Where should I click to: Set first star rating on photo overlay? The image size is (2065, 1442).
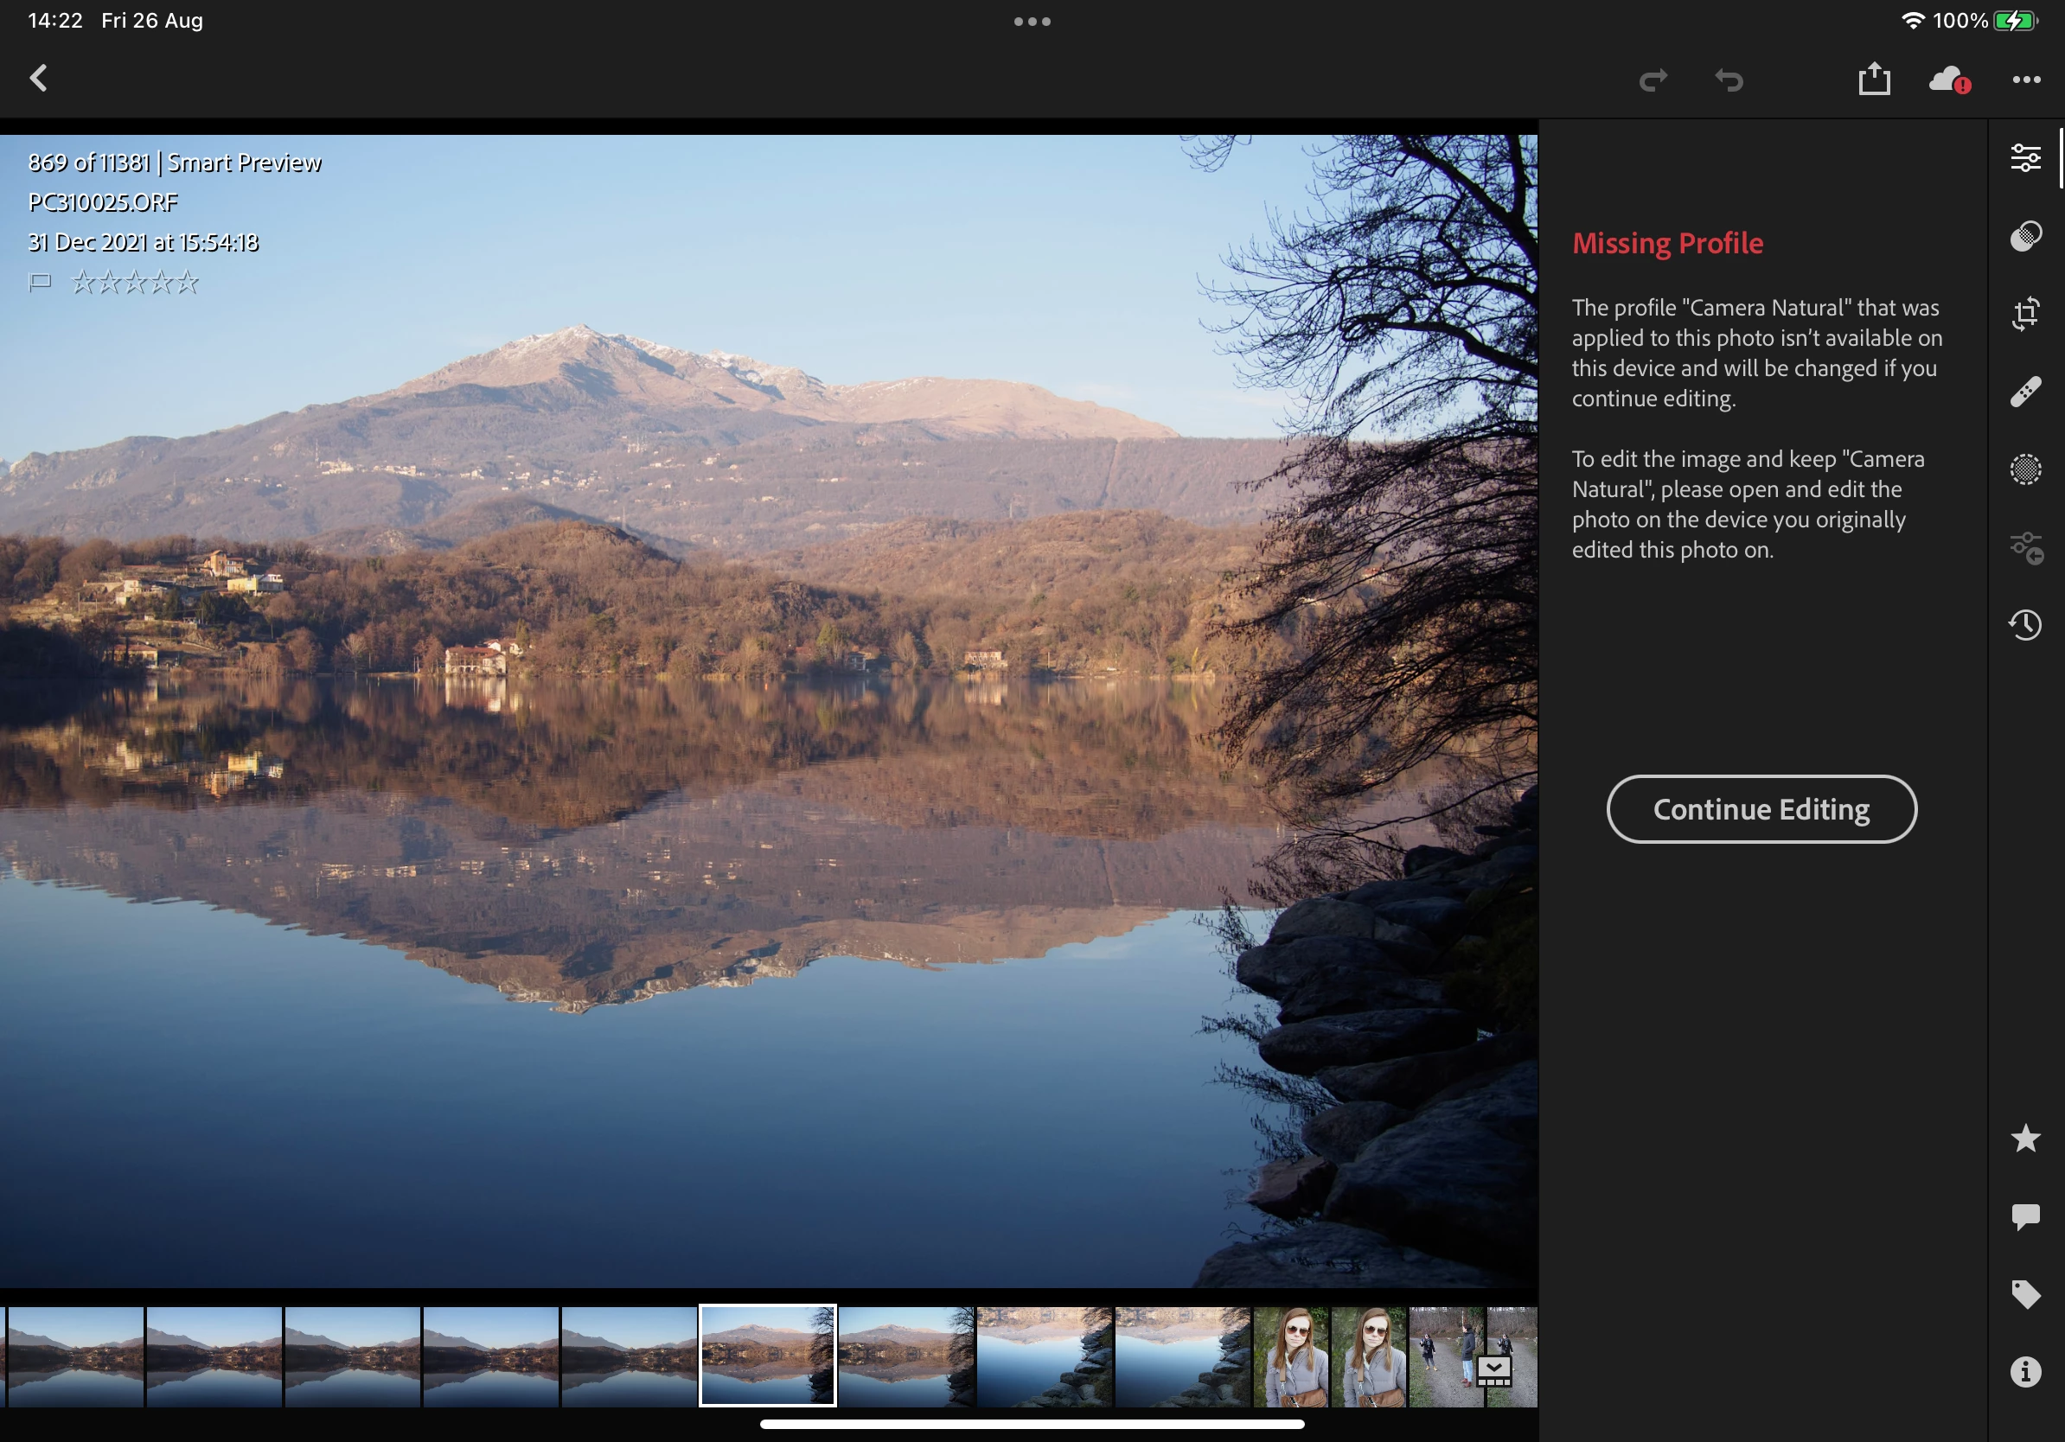[x=83, y=283]
